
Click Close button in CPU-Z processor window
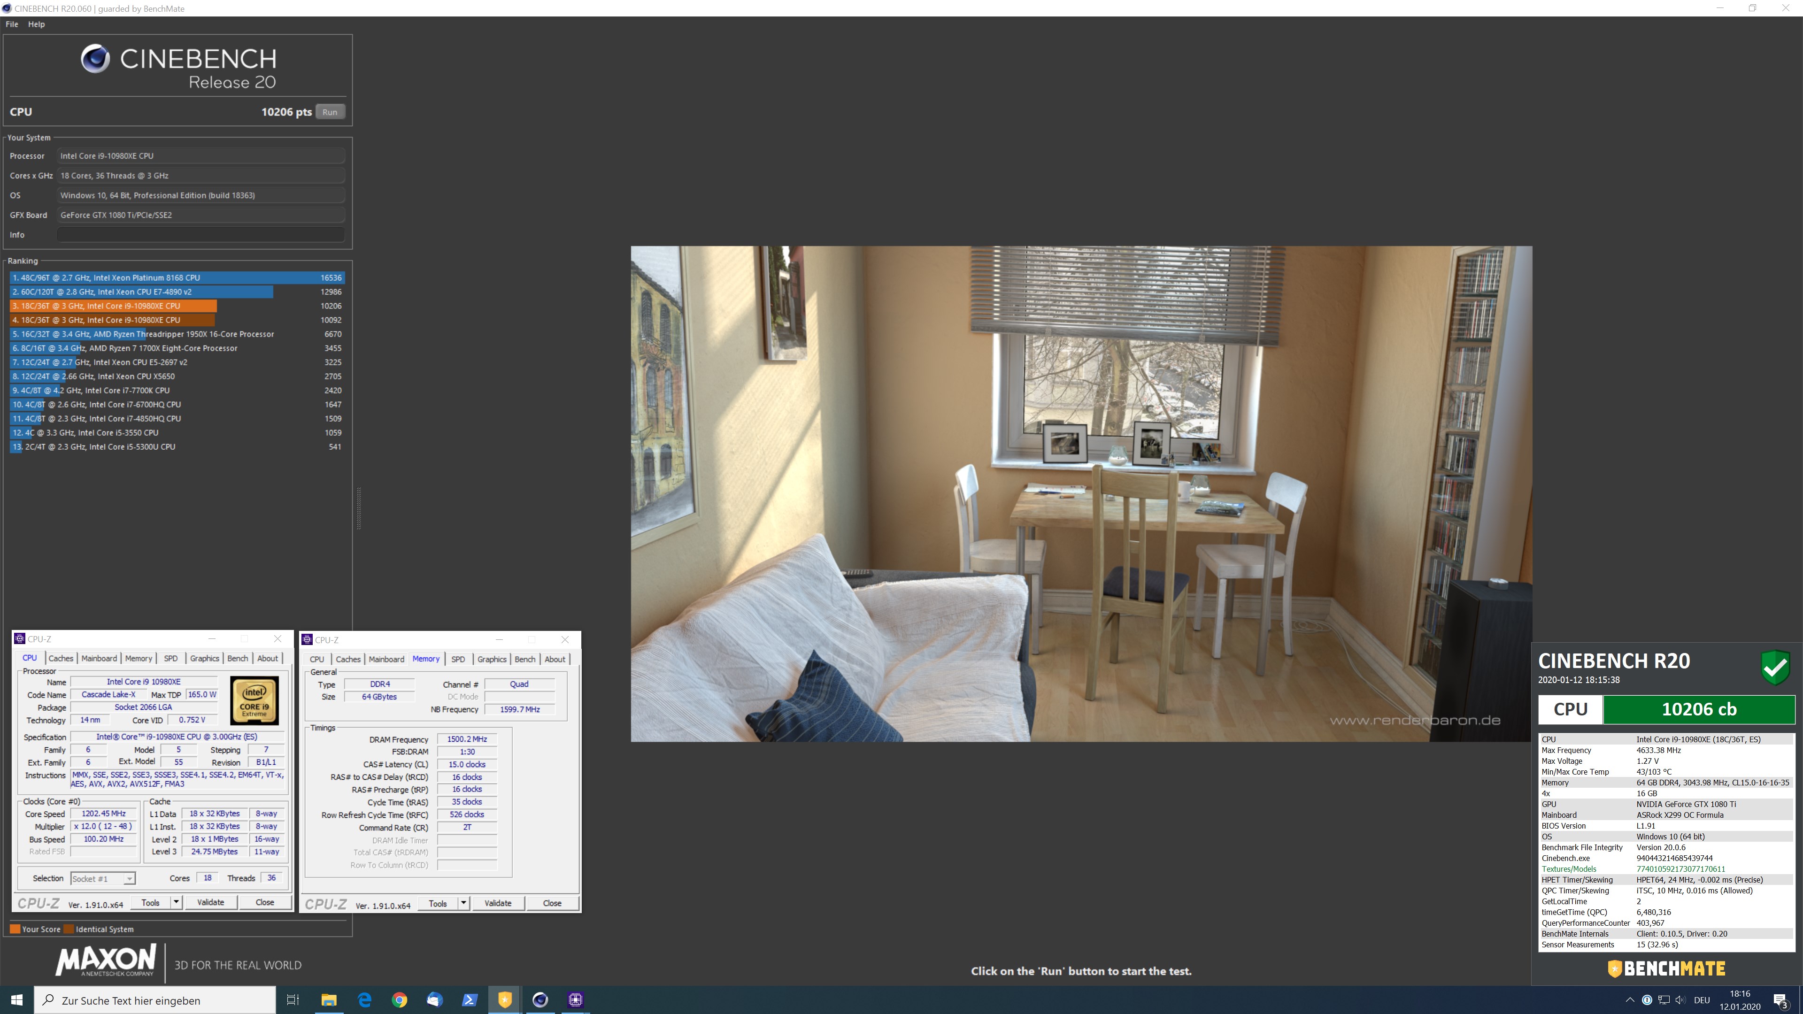pyautogui.click(x=264, y=902)
